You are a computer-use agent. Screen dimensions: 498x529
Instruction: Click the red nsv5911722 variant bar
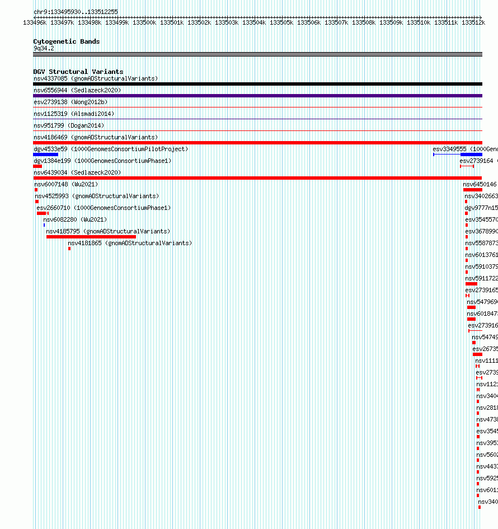tap(471, 284)
